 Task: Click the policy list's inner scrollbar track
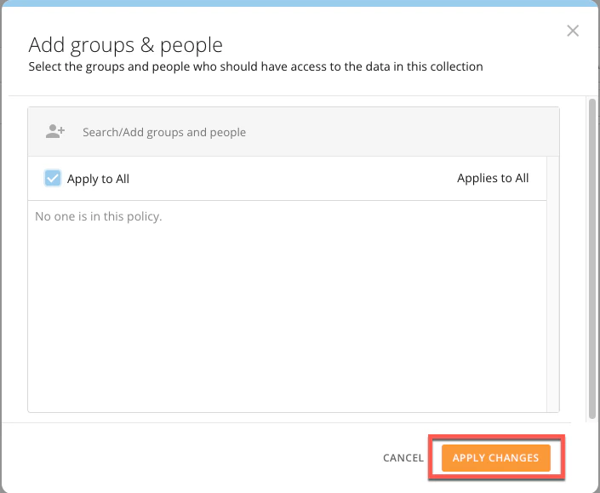pos(552,284)
